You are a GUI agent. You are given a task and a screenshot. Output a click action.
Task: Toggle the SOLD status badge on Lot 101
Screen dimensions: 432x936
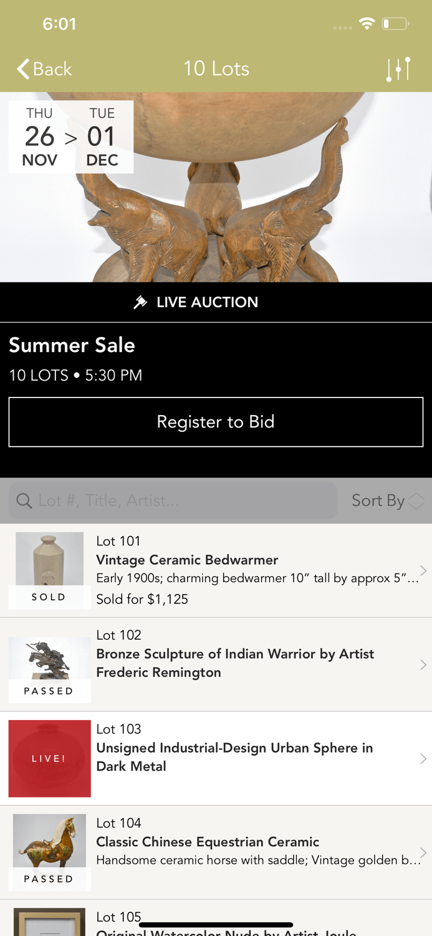tap(48, 597)
